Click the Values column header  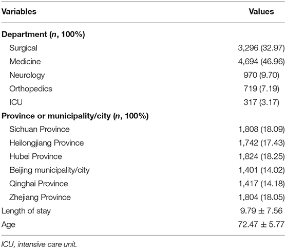261,12
